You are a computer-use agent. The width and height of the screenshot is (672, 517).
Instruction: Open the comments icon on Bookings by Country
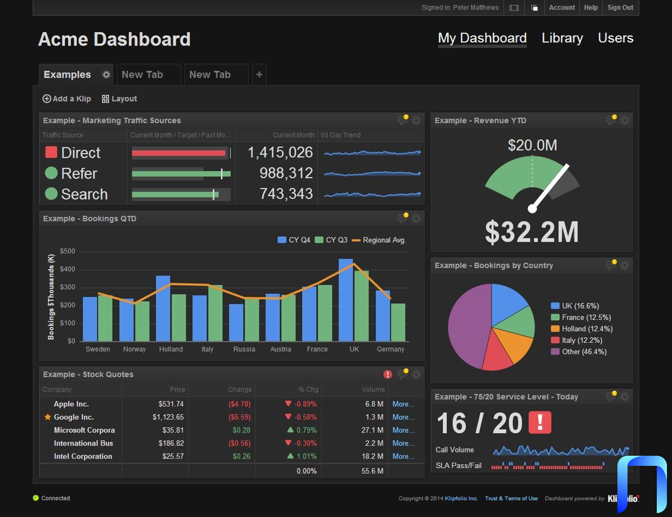pos(611,265)
